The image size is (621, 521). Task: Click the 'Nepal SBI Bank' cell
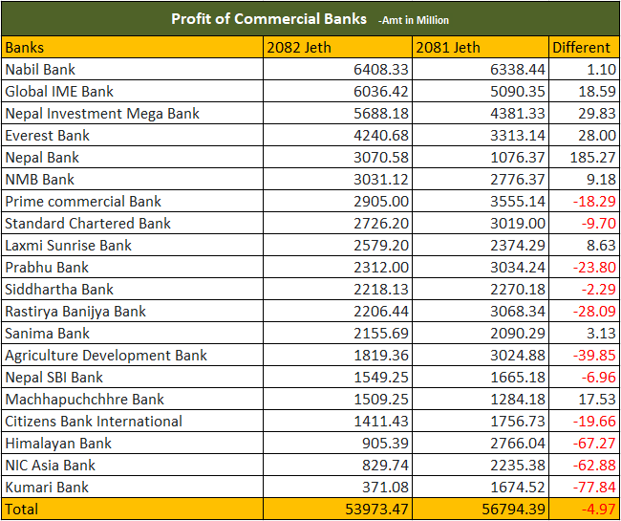(133, 378)
